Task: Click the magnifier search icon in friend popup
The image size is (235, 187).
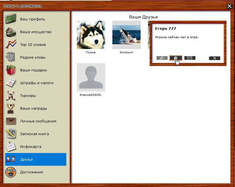Action: 162,58
